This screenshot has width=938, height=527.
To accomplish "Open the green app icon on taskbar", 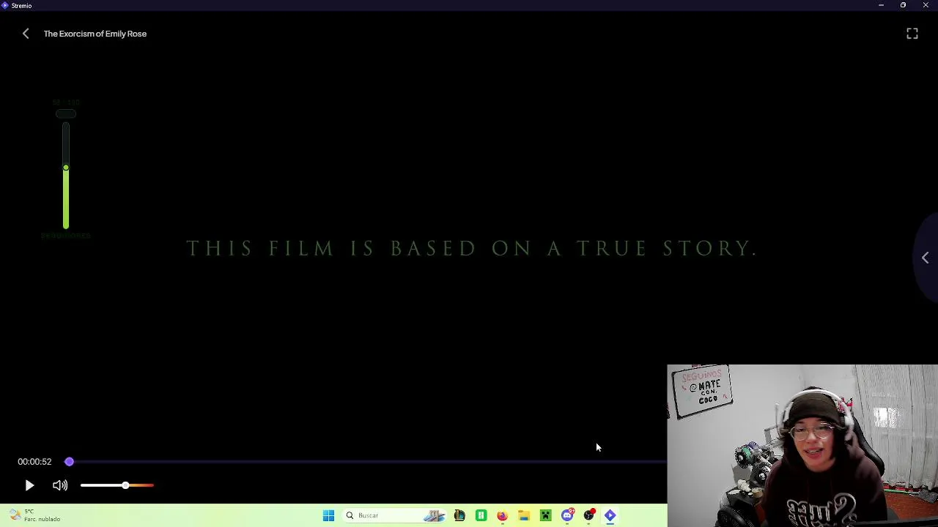I will [x=481, y=515].
